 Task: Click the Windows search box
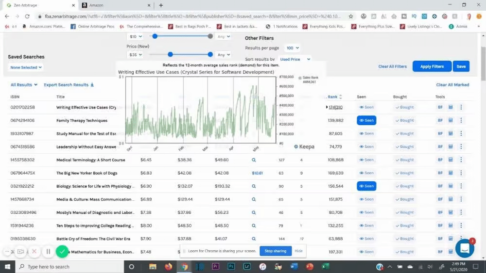(x=69, y=267)
